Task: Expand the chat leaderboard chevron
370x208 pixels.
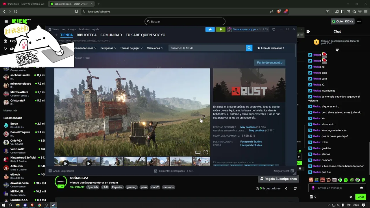Action: pyautogui.click(x=337, y=50)
